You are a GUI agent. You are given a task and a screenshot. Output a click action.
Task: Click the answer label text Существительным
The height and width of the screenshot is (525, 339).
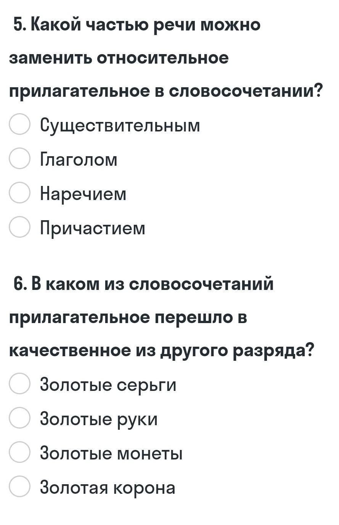point(120,125)
